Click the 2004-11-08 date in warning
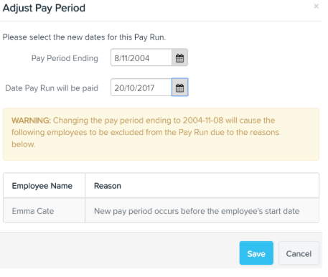This screenshot has height=277, width=328. 203,121
